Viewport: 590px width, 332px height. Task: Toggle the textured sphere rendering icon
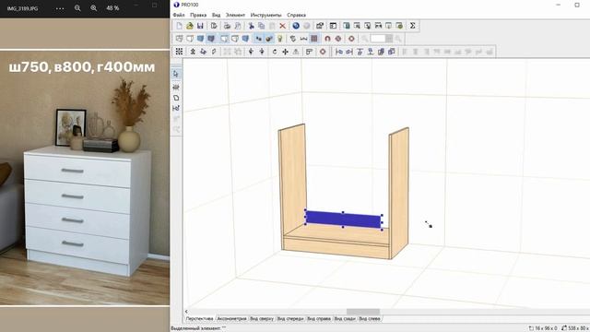269,39
